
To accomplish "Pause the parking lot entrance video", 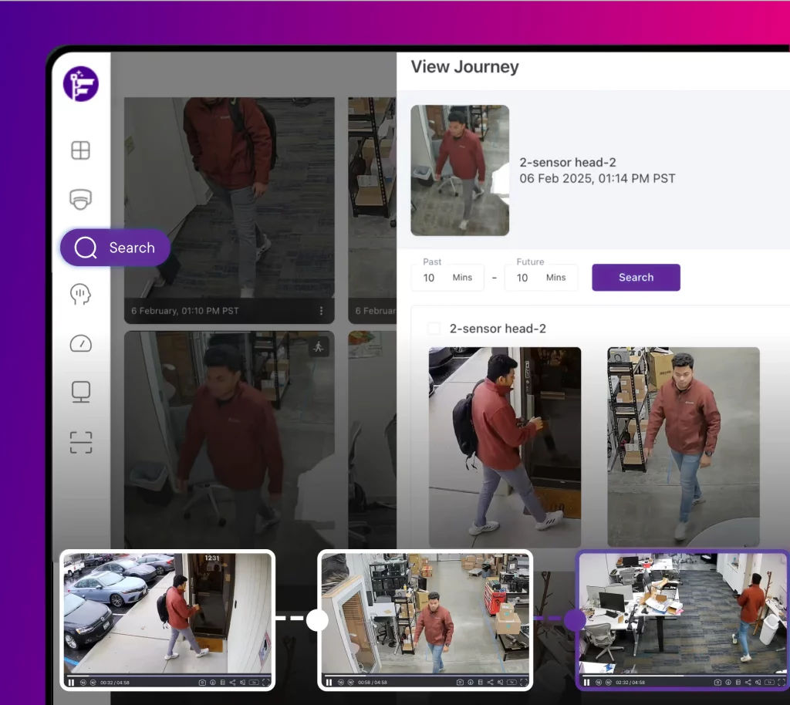I will point(71,682).
